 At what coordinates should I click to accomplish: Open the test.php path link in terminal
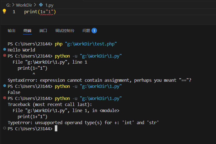(x=91, y=44)
